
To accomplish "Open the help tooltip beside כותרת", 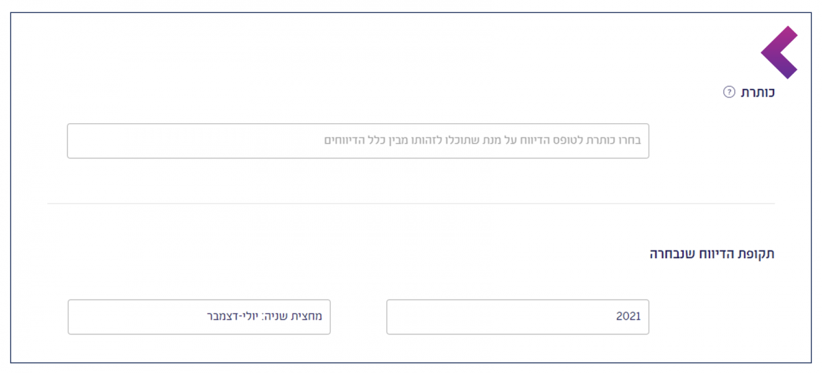I will pyautogui.click(x=729, y=92).
